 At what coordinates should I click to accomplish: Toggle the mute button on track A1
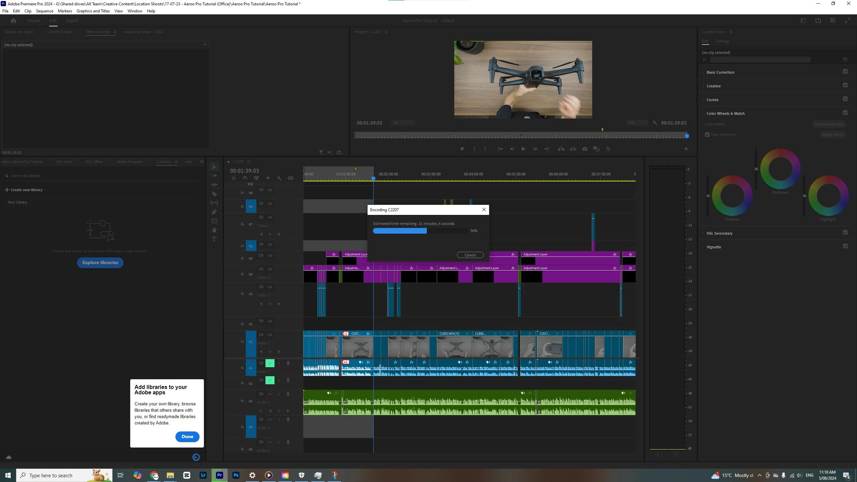pos(270,363)
